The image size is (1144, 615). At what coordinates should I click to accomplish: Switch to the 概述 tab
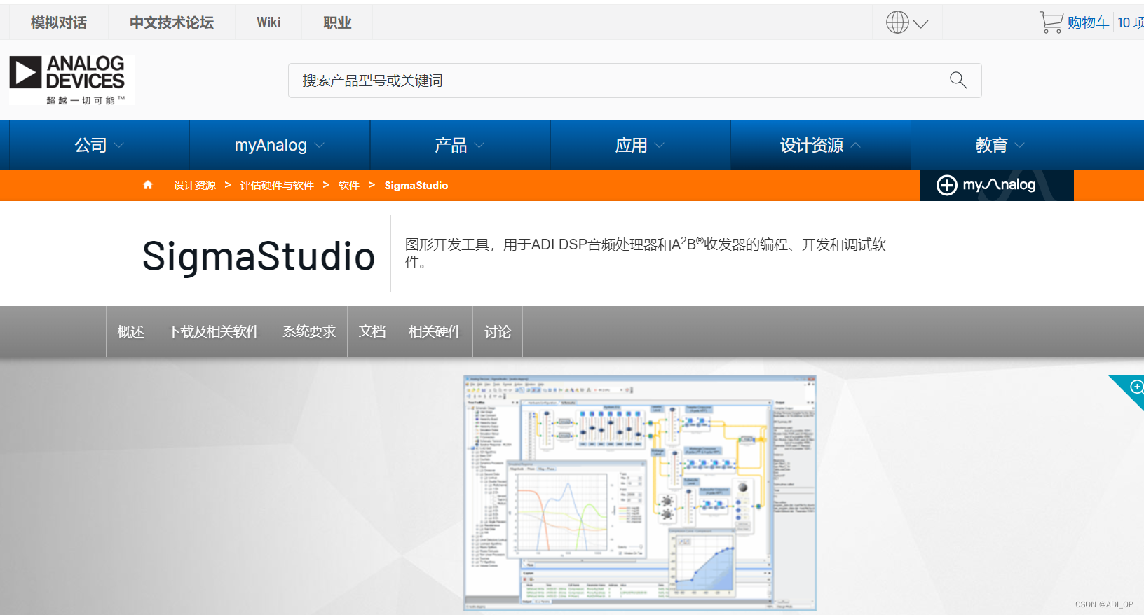pos(131,331)
